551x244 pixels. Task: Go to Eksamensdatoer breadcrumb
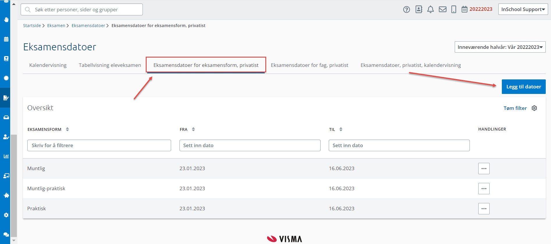[x=88, y=26]
